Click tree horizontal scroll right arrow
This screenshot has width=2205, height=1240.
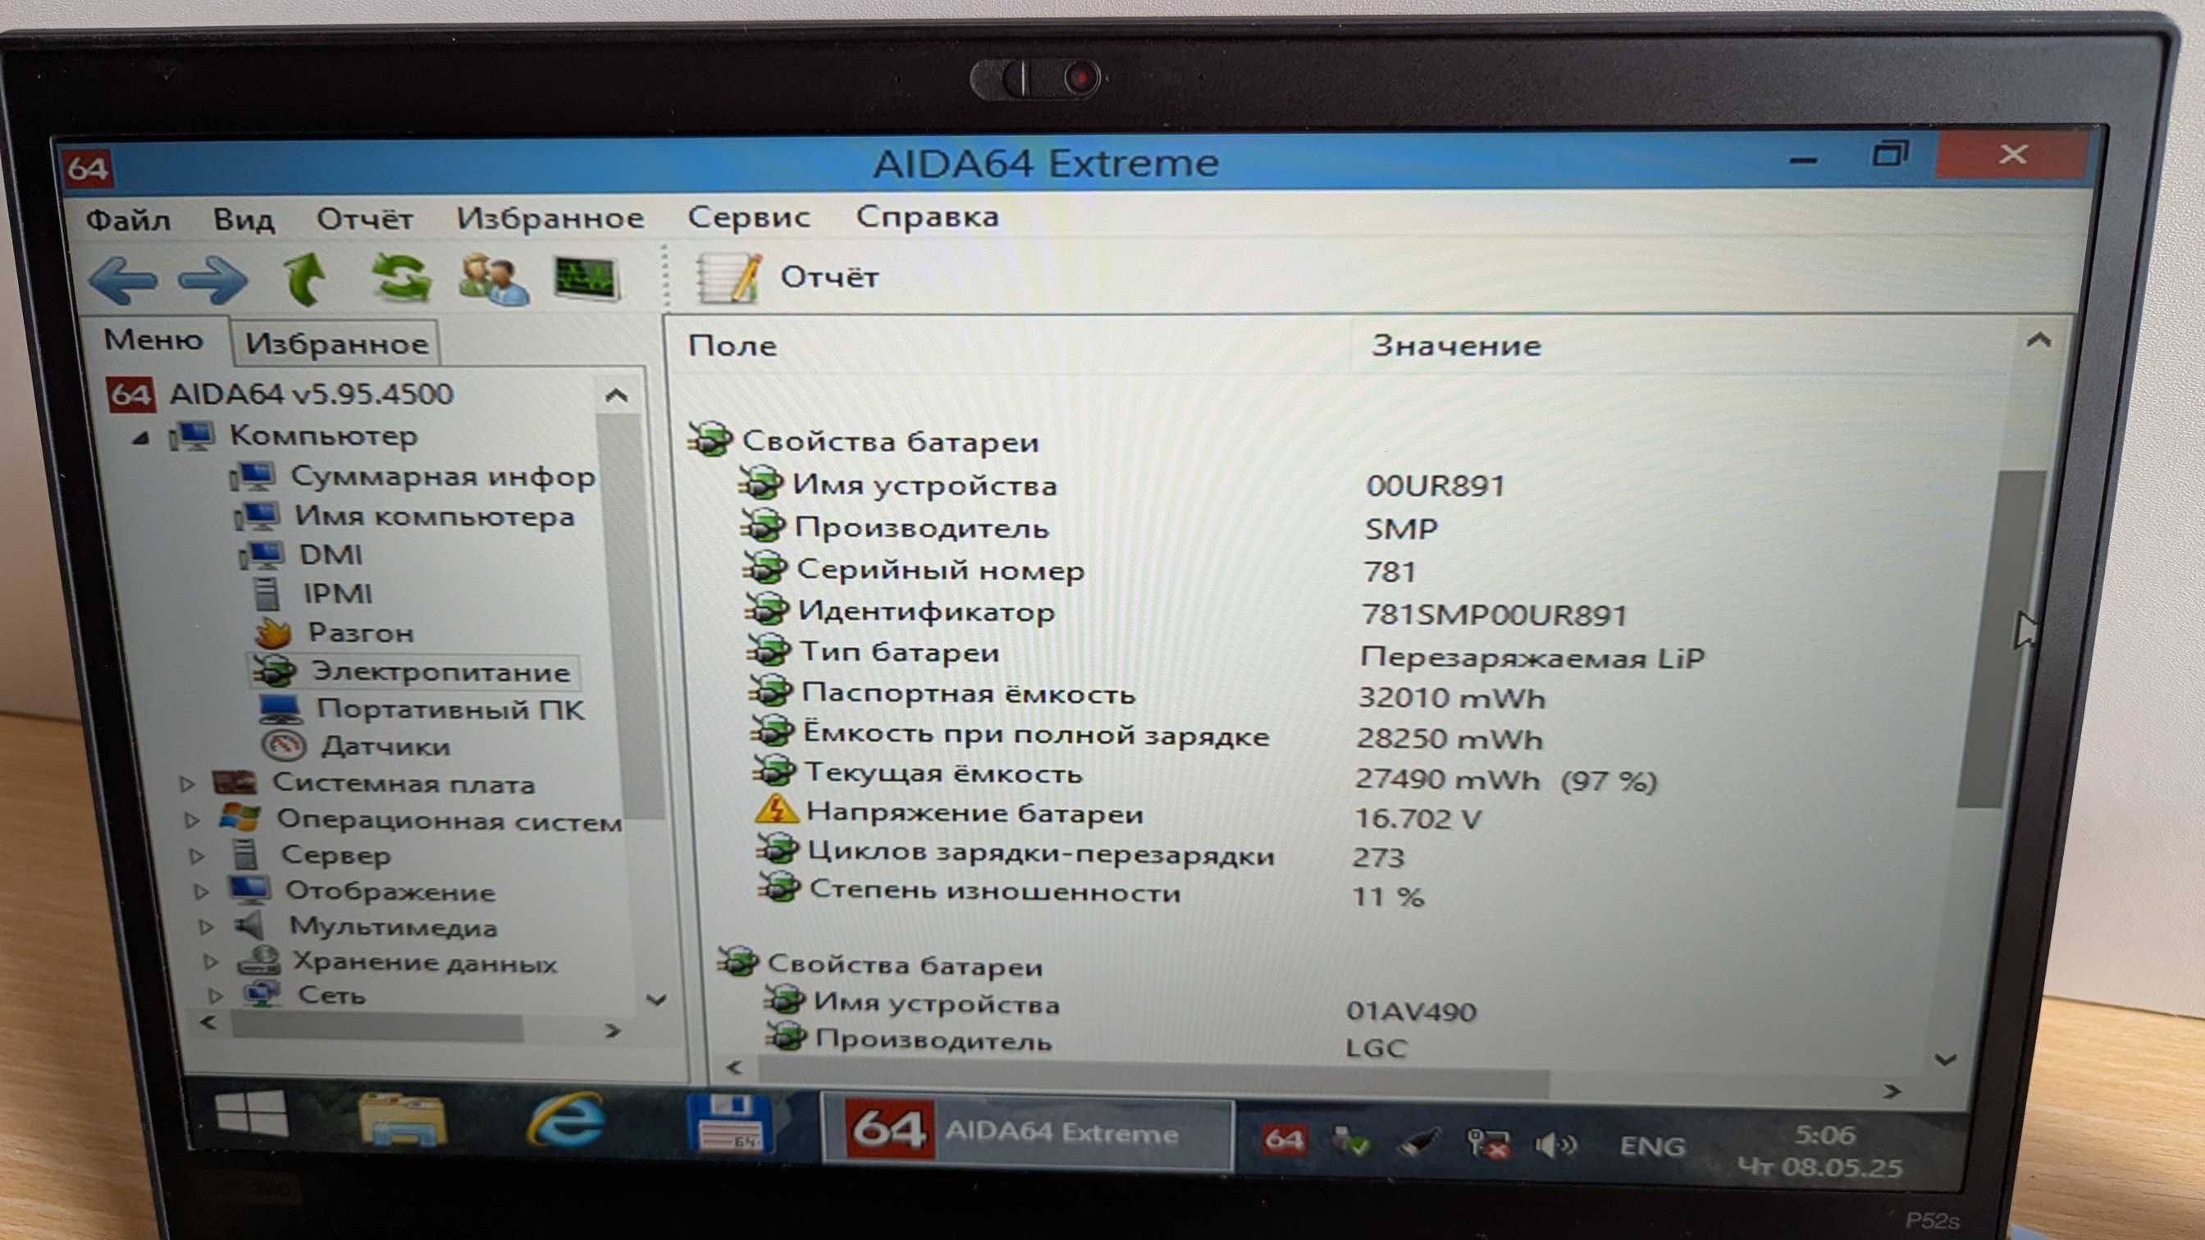coord(612,1030)
